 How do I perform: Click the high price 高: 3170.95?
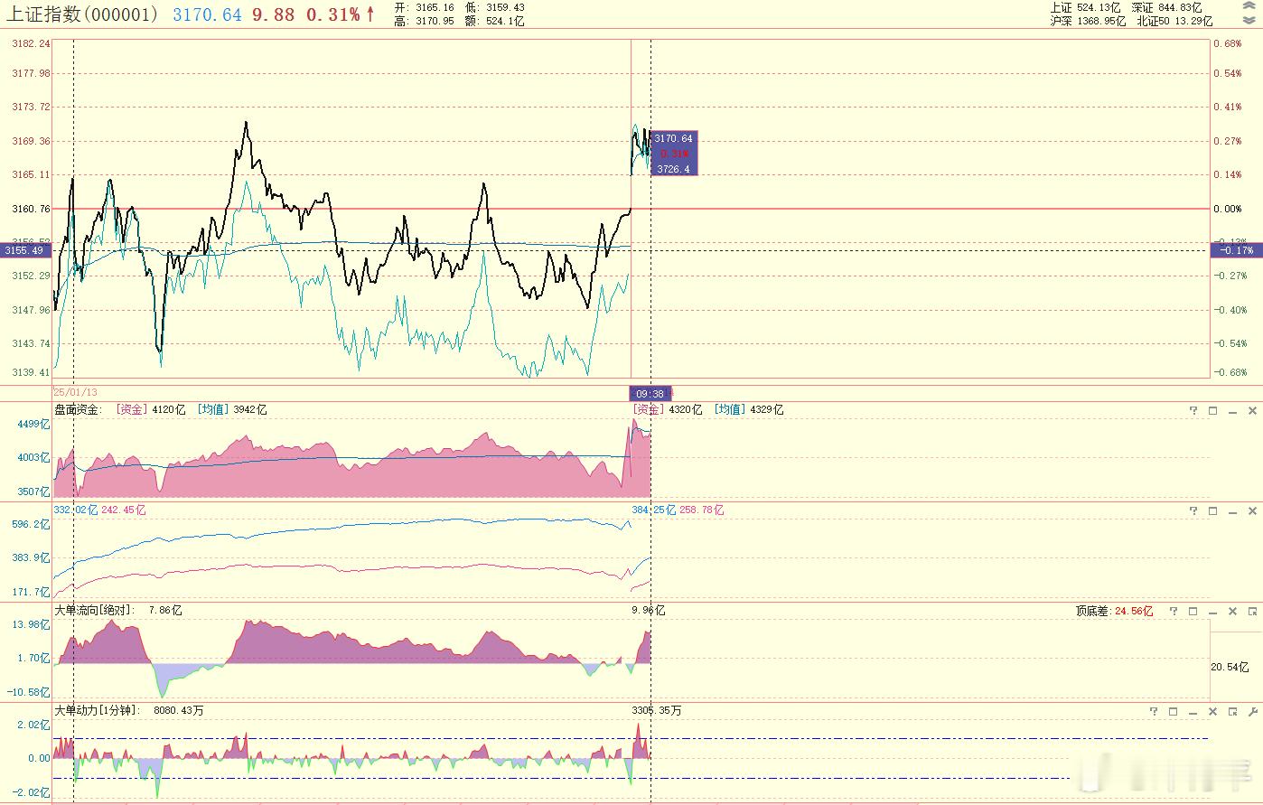424,21
